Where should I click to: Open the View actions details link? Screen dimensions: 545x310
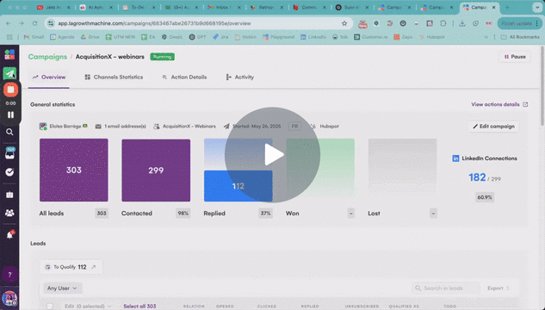pos(499,104)
